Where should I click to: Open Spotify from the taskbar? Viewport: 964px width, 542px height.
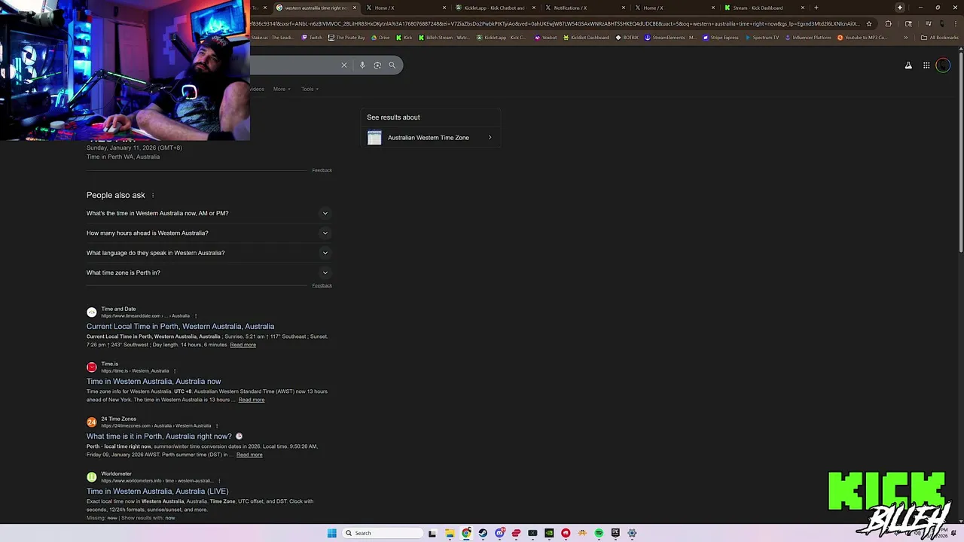[599, 533]
